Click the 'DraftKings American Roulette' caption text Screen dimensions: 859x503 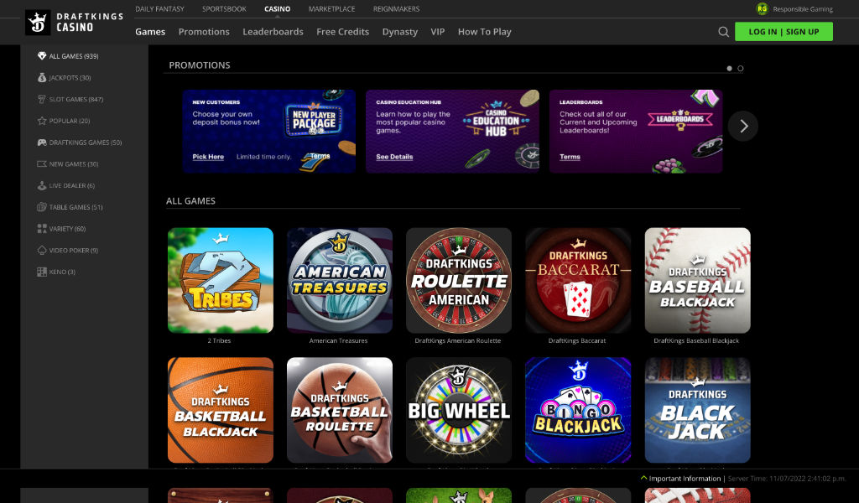point(458,340)
